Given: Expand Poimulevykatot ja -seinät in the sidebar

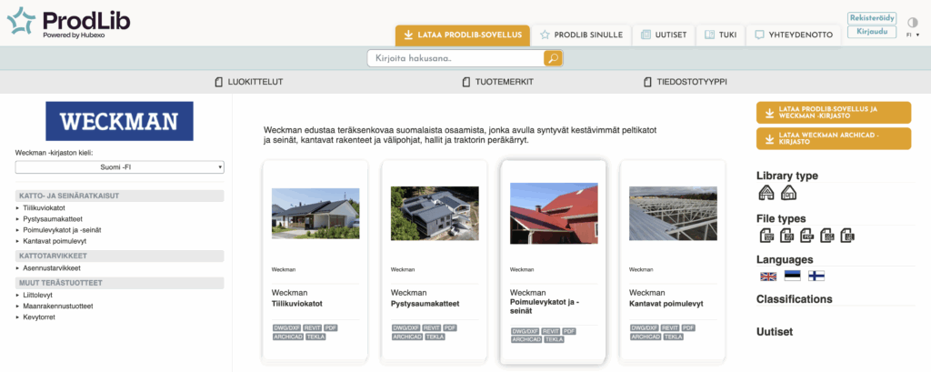Looking at the screenshot, I should click(63, 230).
